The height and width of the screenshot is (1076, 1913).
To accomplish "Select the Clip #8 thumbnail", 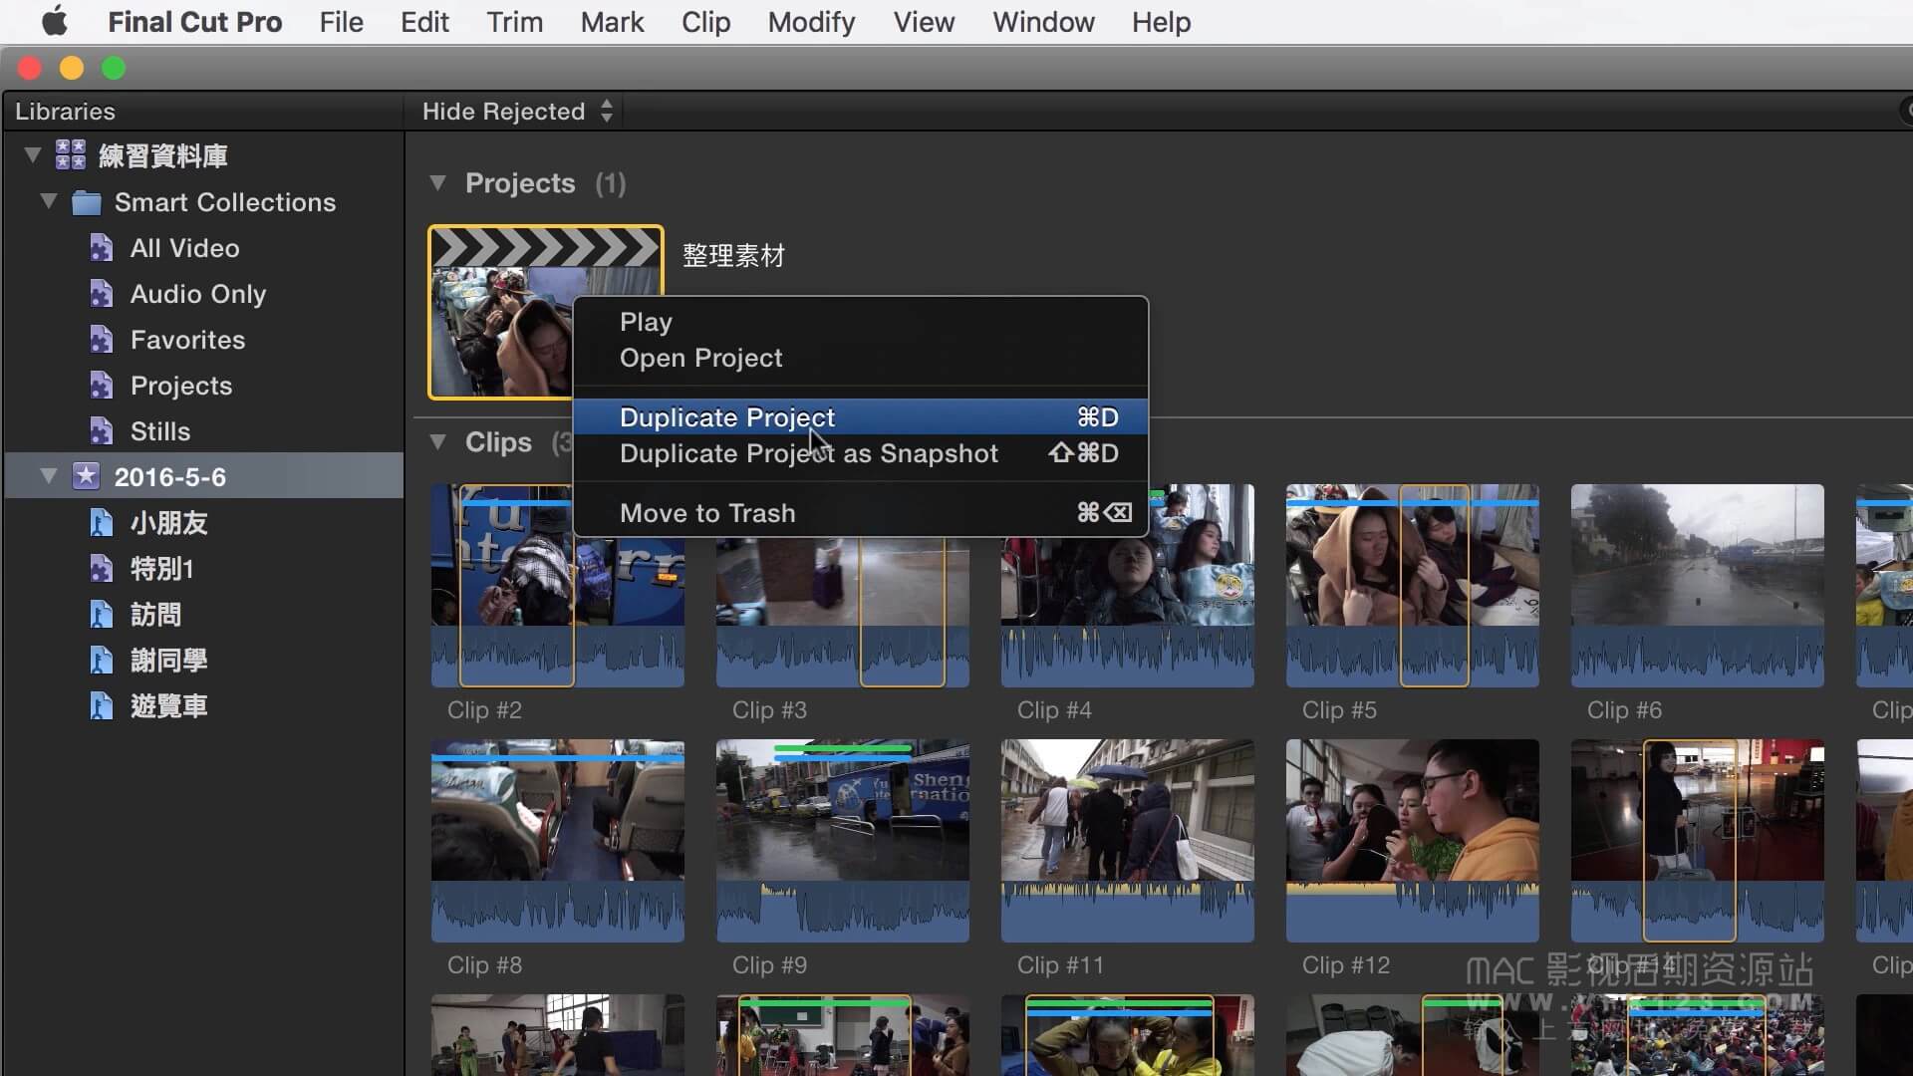I will tap(558, 841).
